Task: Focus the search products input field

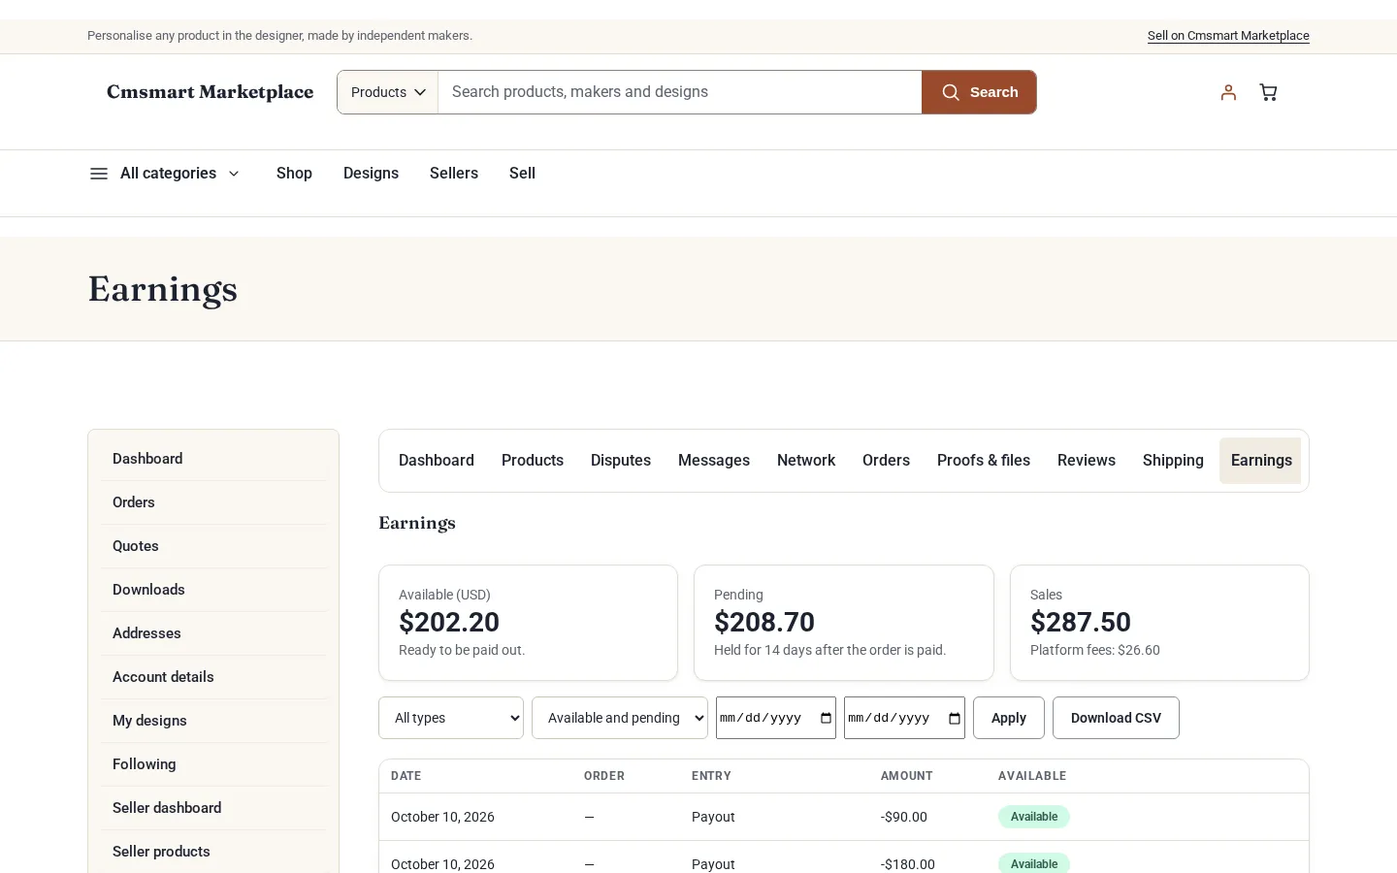Action: tap(680, 92)
